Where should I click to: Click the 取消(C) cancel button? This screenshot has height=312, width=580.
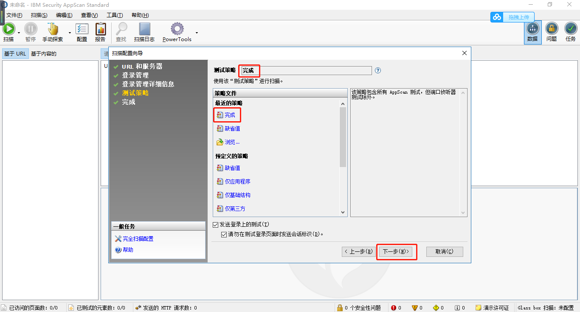(445, 251)
